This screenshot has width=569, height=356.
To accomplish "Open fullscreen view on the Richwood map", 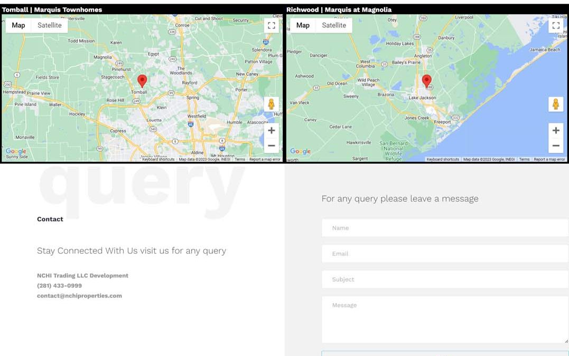I will (556, 25).
